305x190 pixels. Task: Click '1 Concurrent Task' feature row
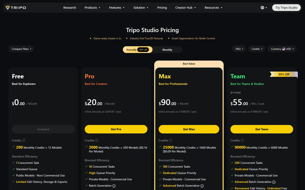click(27, 163)
